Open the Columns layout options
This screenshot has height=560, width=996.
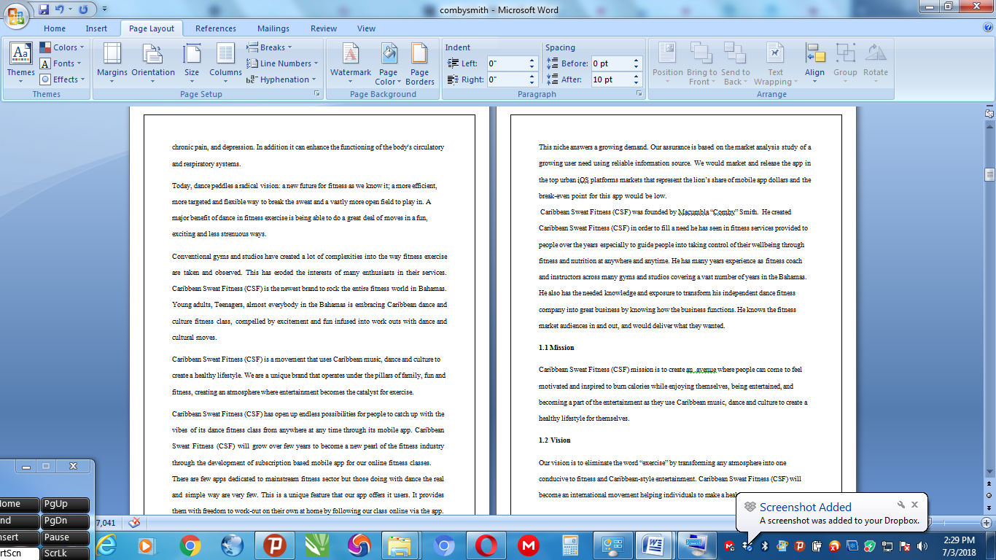tap(225, 63)
